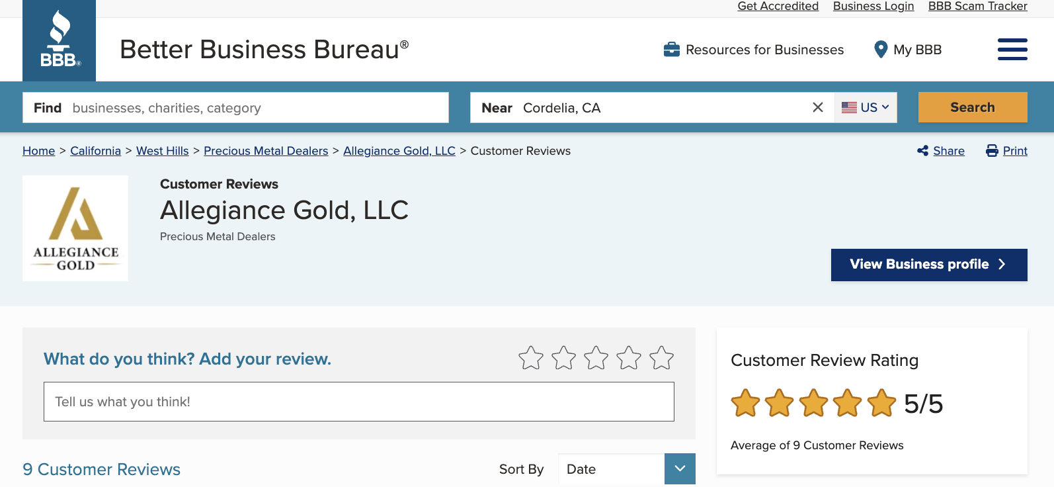The height and width of the screenshot is (487, 1054).
Task: Expand the Sort By Date dropdown
Action: (680, 468)
